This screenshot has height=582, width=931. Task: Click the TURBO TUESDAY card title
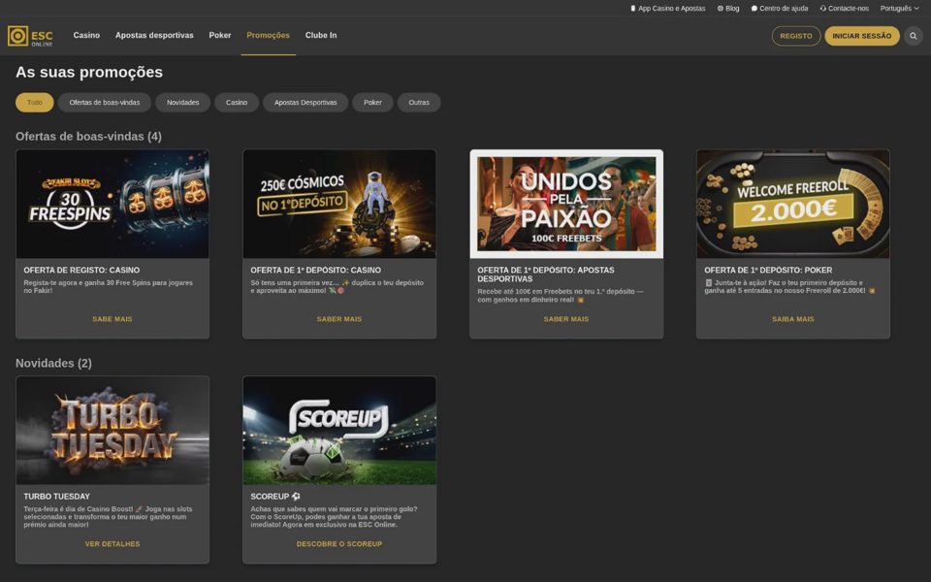pyautogui.click(x=57, y=497)
